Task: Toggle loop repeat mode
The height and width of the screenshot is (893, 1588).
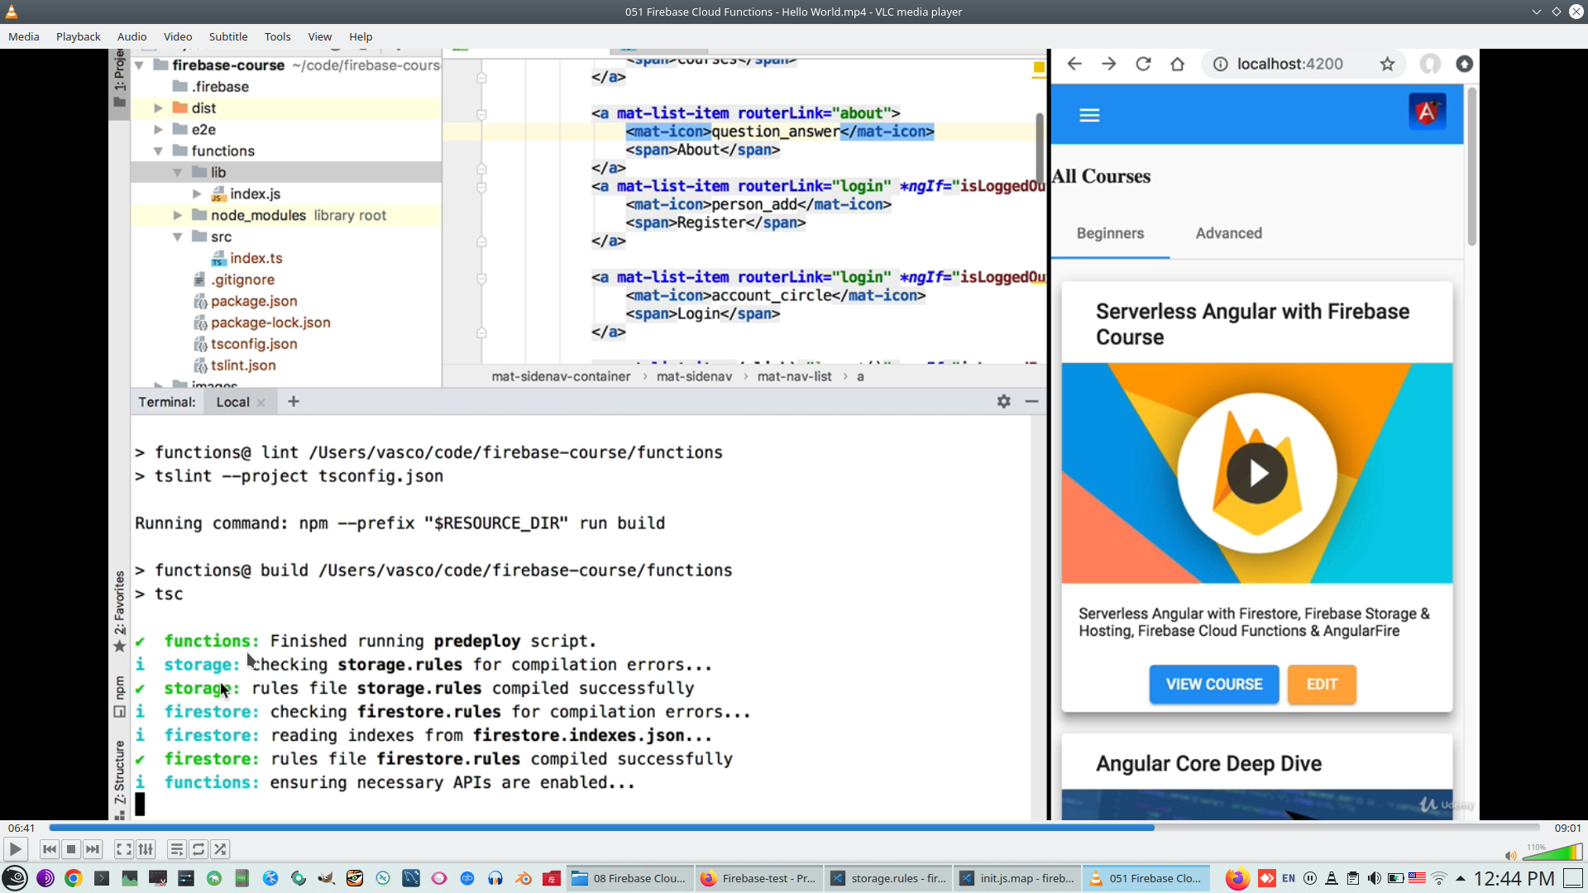Action: 198,849
